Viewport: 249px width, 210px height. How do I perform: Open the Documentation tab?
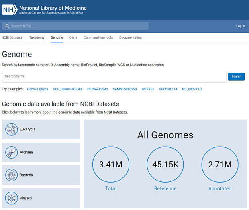131,37
